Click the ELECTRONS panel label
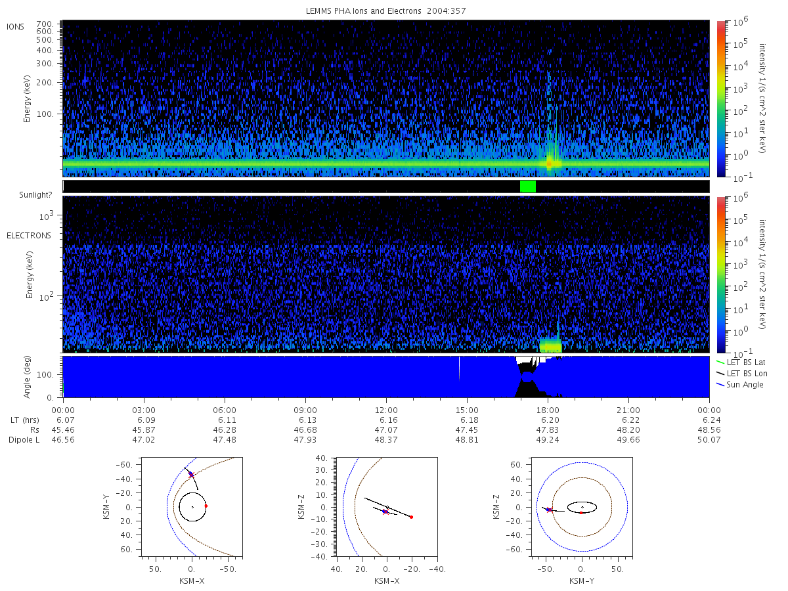This screenshot has height=591, width=788. 29,235
